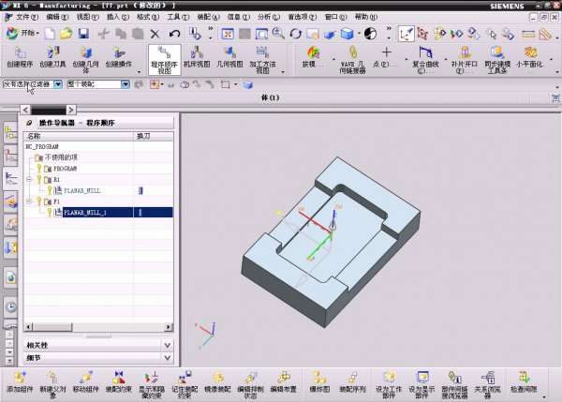Open the Edit (编辑) menu

[57, 17]
